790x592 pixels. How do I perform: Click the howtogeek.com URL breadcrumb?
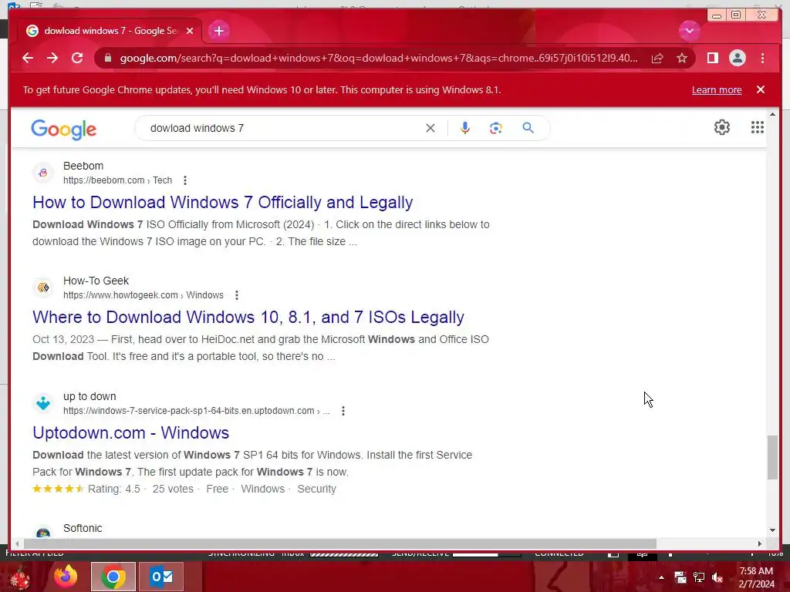click(143, 295)
